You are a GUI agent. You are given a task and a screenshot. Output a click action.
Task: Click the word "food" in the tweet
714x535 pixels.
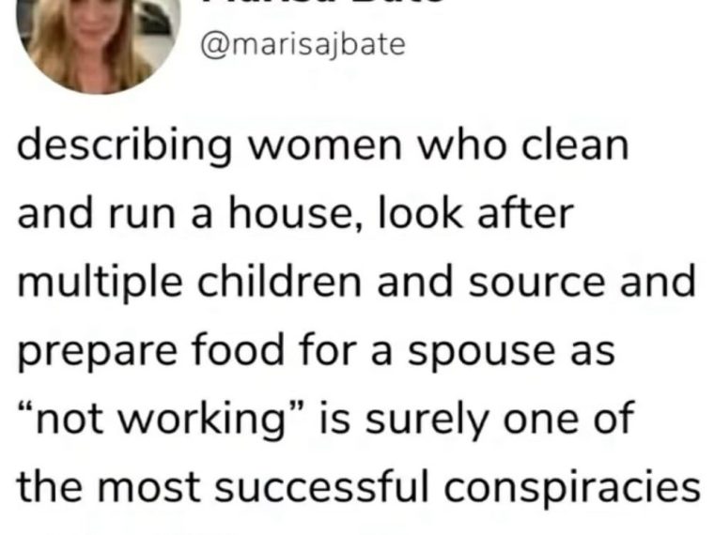point(238,349)
